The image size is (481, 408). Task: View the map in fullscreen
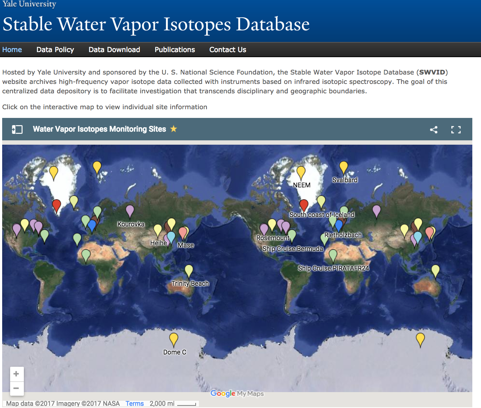click(456, 130)
